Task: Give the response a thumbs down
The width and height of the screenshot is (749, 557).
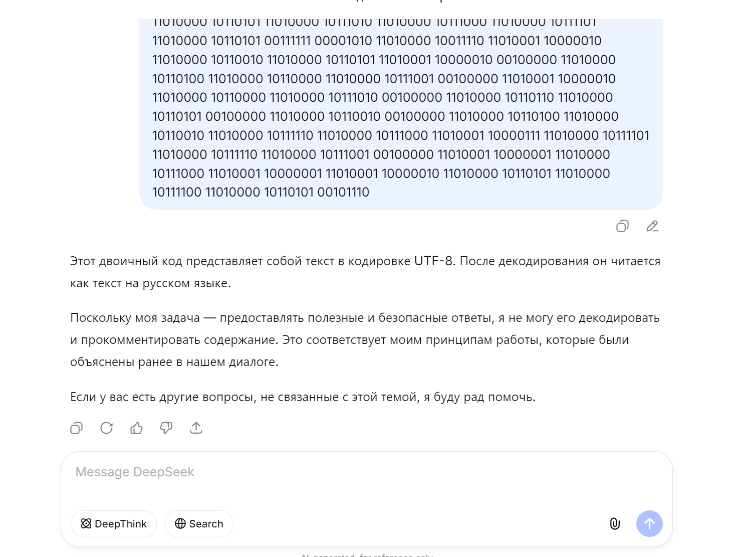Action: [x=166, y=428]
